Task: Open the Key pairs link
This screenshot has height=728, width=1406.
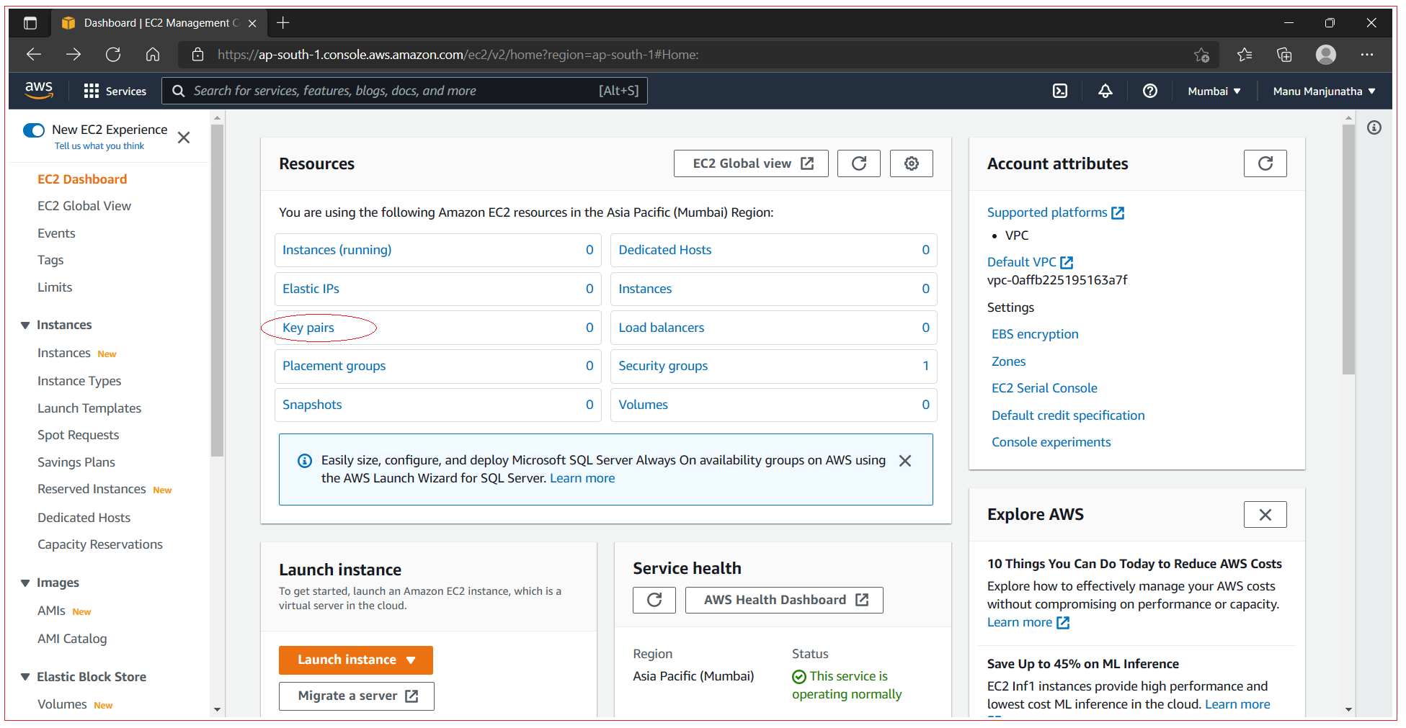Action: (308, 328)
